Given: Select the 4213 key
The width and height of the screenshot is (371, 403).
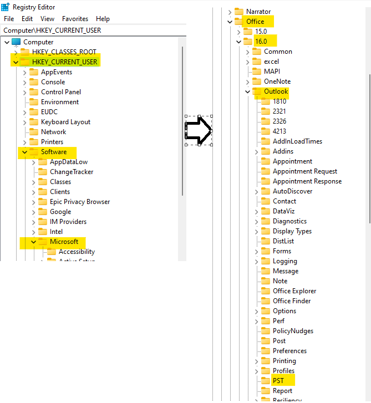Looking at the screenshot, I should tap(279, 131).
